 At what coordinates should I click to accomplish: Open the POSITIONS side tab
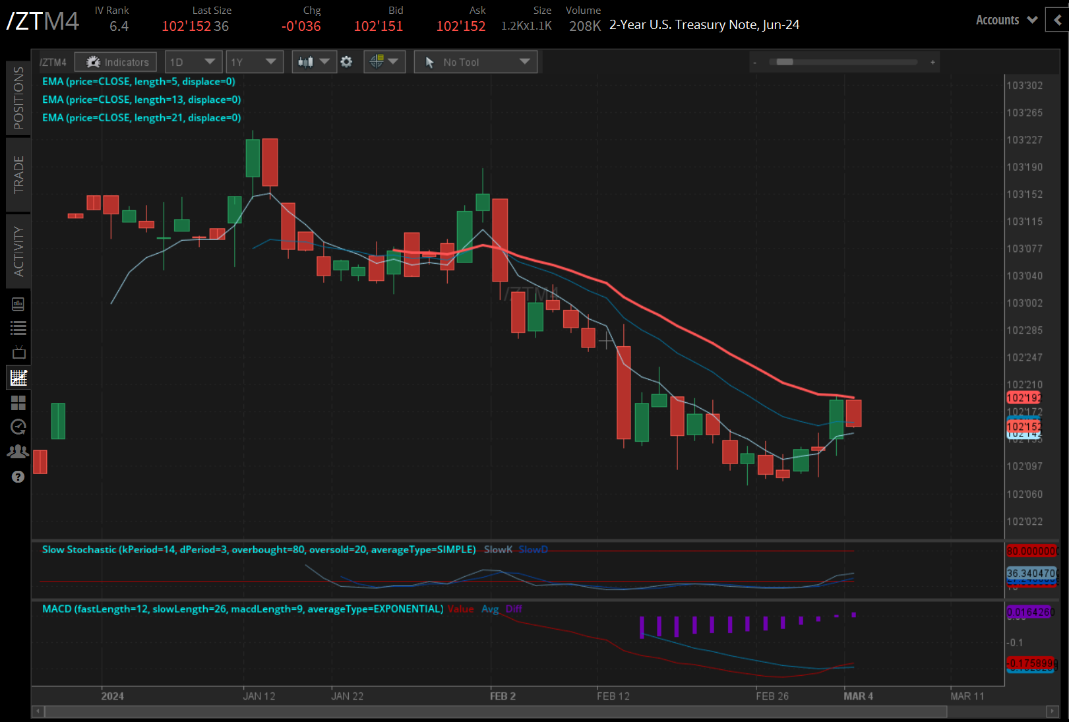pyautogui.click(x=18, y=98)
